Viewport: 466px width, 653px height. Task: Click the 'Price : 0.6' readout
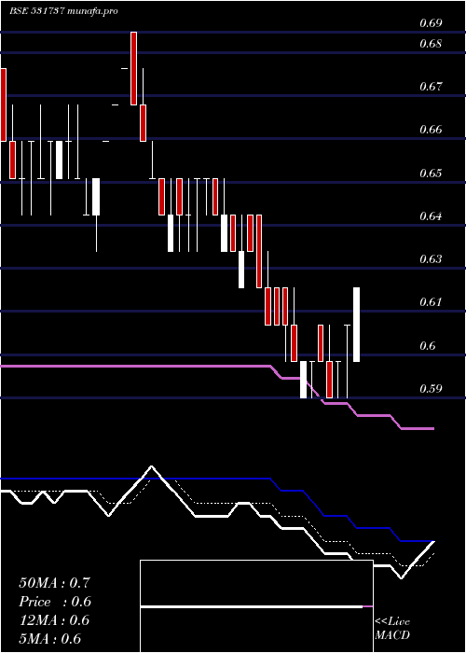(55, 602)
